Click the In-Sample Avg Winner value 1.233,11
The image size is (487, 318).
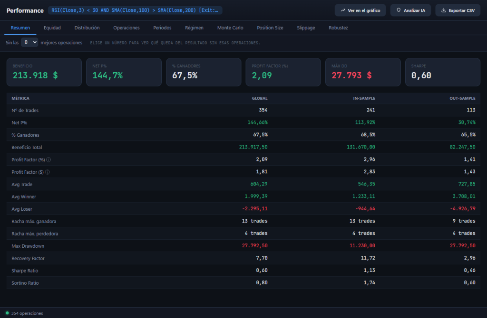pyautogui.click(x=364, y=196)
